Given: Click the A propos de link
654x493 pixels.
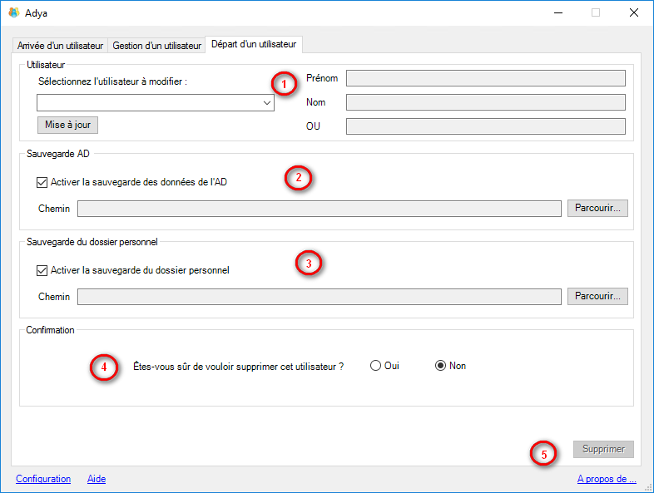Looking at the screenshot, I should point(607,479).
